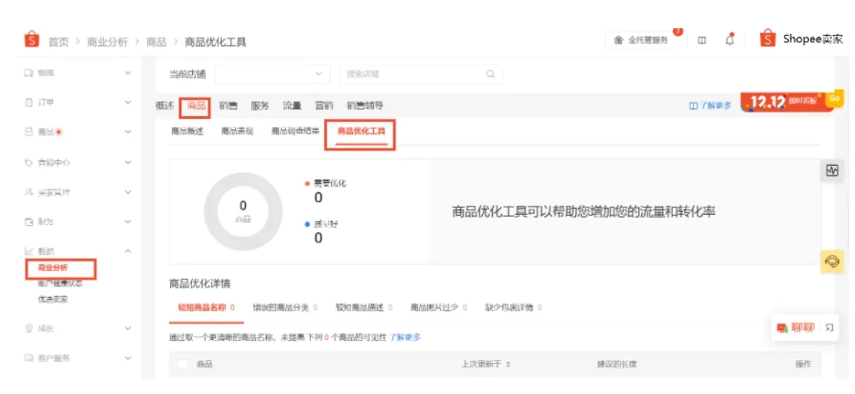Screen dimensions: 855x394
Task: Go to 商品 in the breadcrumb
Action: [156, 42]
